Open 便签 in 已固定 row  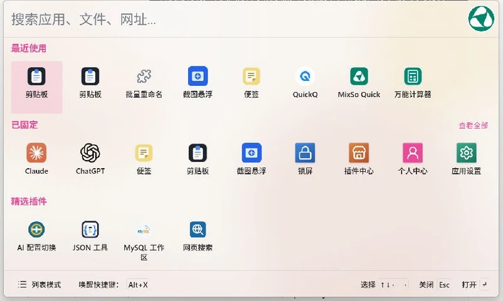coord(144,159)
